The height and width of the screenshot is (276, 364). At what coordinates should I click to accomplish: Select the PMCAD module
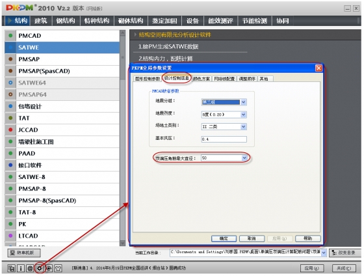pyautogui.click(x=62, y=36)
